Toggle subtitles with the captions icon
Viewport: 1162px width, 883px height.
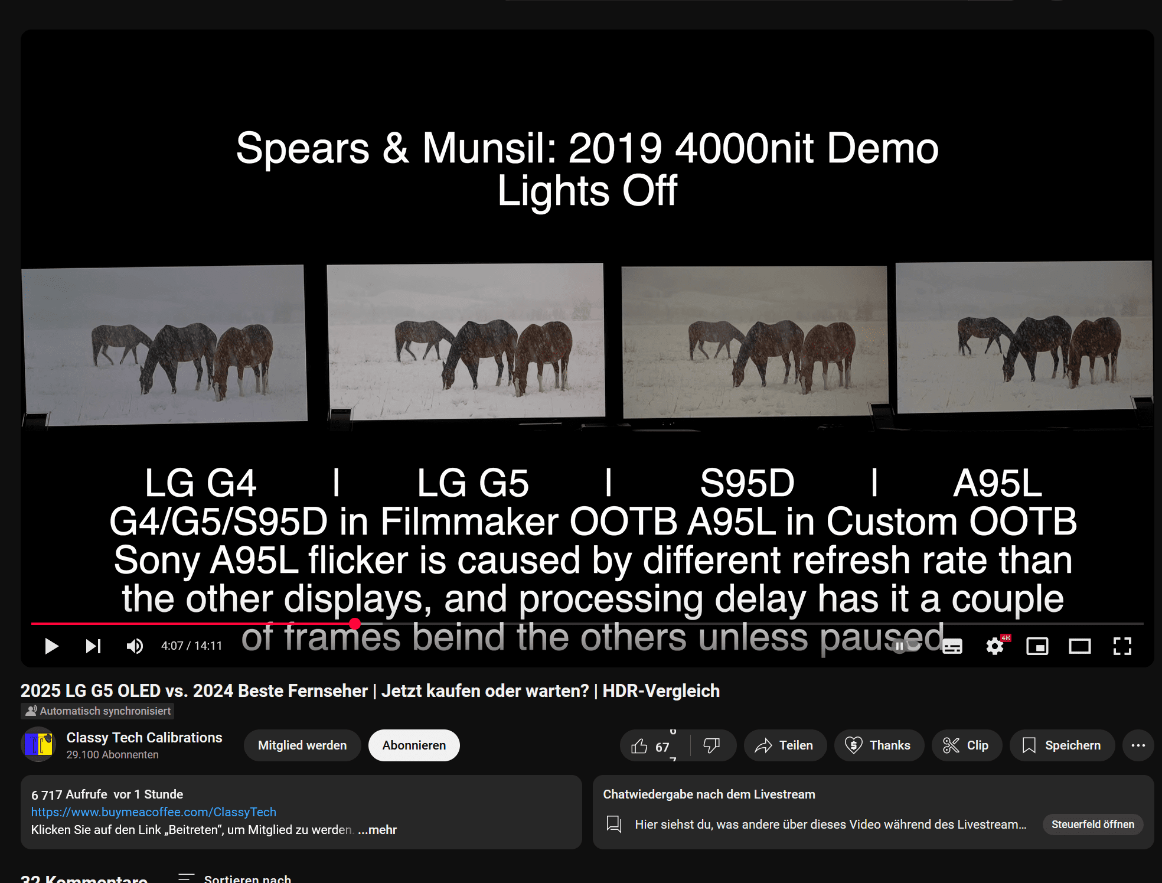point(952,646)
